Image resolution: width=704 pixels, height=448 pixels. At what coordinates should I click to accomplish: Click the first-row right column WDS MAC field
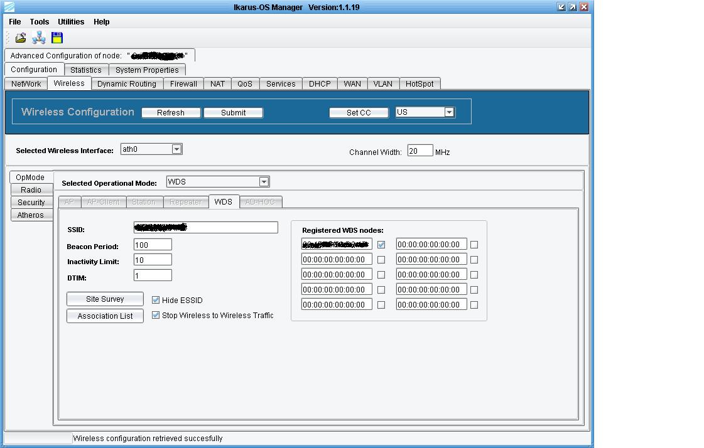click(431, 245)
